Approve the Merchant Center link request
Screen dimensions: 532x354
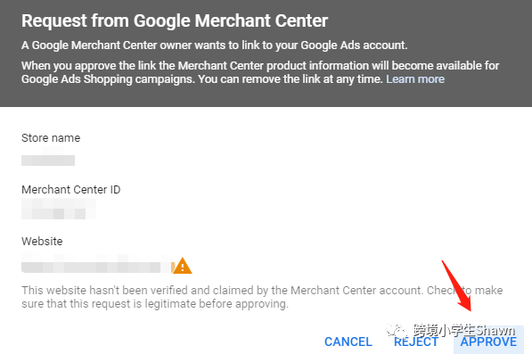488,342
